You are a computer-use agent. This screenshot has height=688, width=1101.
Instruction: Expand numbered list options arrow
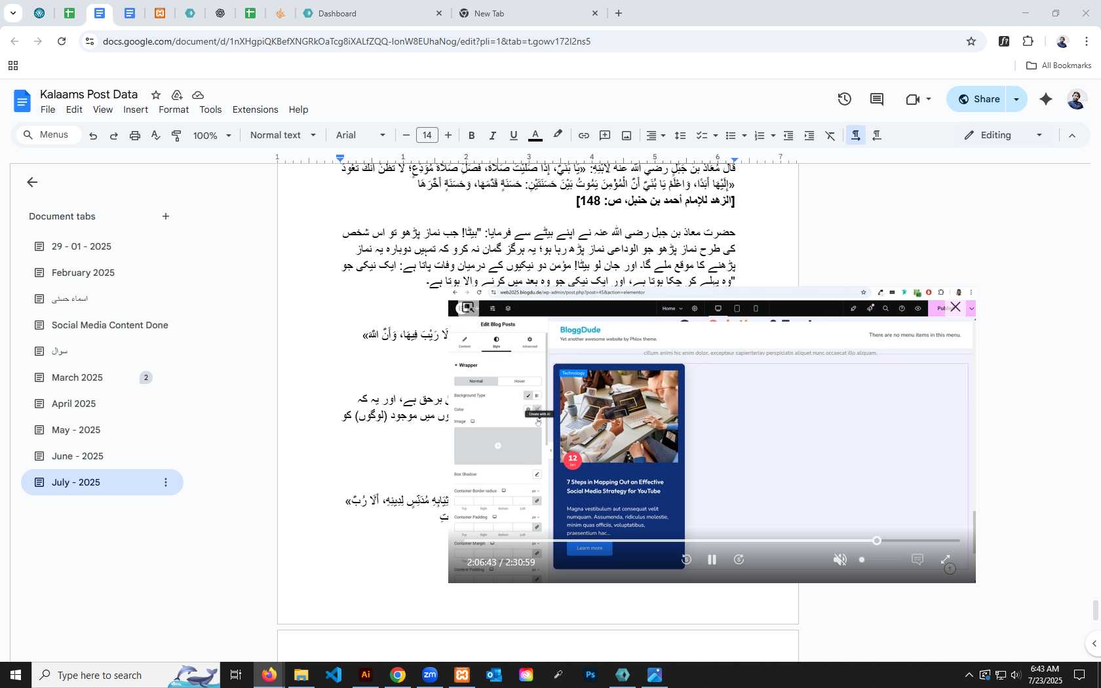773,136
